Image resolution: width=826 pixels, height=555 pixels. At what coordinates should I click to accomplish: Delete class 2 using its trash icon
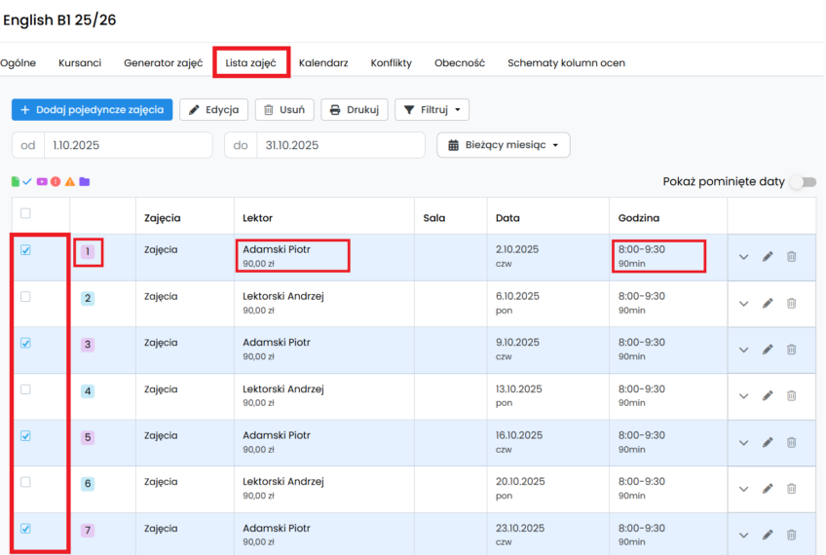(x=791, y=304)
